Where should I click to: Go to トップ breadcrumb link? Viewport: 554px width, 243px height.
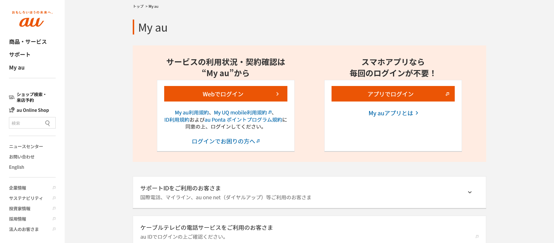(138, 6)
